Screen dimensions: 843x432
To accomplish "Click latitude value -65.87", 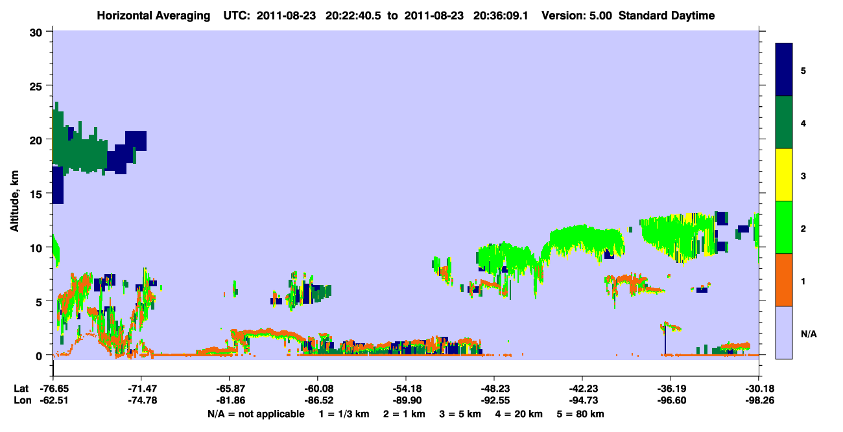I will point(230,388).
